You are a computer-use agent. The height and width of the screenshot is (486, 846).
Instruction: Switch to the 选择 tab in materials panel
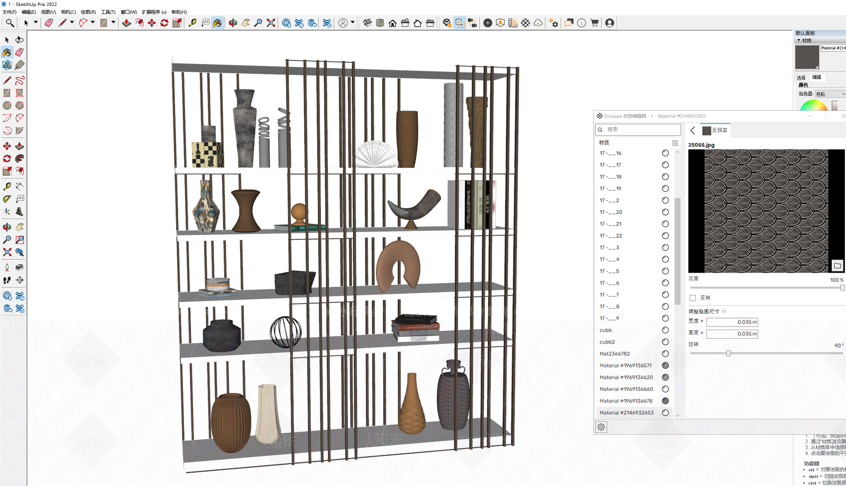coord(801,77)
